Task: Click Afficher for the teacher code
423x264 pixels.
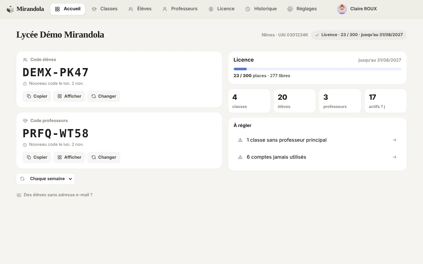Action: point(69,157)
